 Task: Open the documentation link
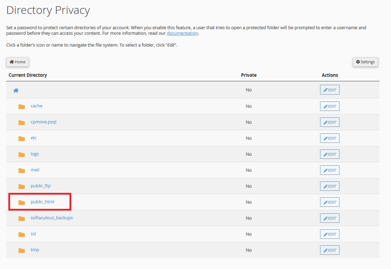pyautogui.click(x=182, y=33)
